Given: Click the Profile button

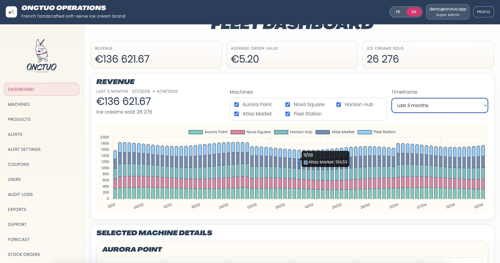Looking at the screenshot, I should tap(483, 12).
